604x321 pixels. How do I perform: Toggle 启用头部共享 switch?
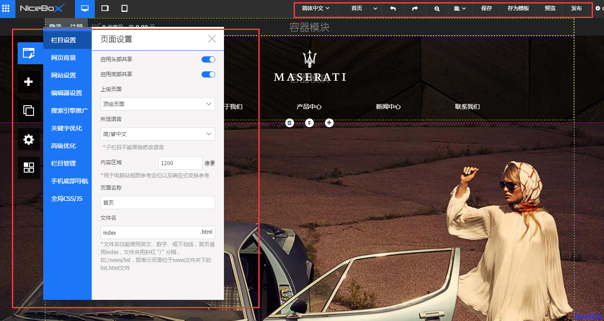pos(208,59)
